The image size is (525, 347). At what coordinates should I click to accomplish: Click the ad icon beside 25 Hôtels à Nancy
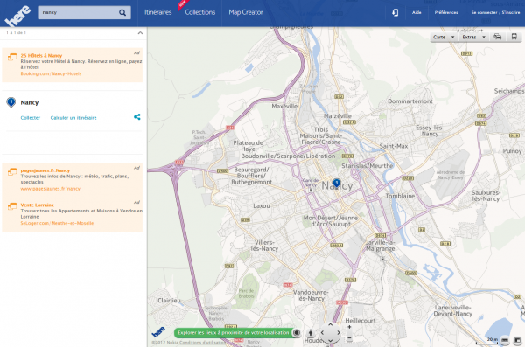click(12, 57)
